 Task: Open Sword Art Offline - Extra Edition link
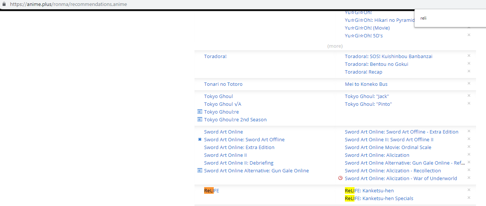(402, 132)
